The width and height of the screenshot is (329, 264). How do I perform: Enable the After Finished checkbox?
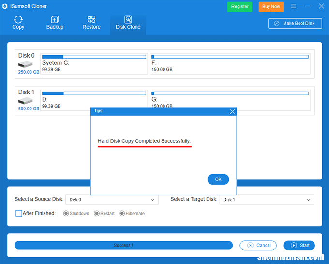(19, 213)
